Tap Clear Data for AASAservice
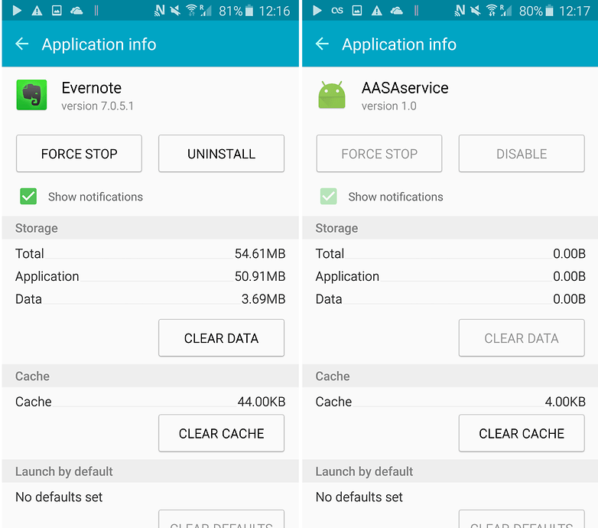This screenshot has height=528, width=598. (522, 338)
